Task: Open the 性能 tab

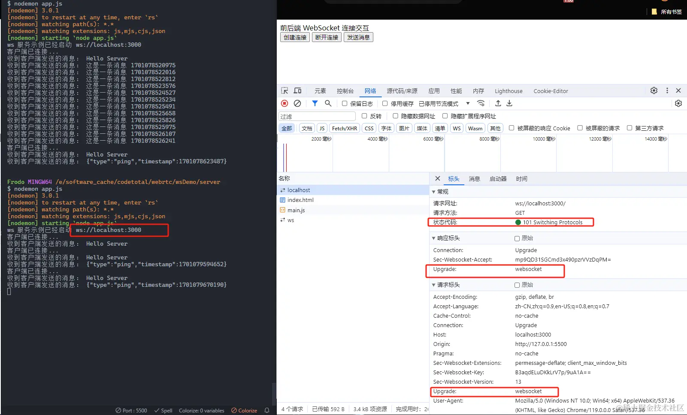Action: [456, 91]
